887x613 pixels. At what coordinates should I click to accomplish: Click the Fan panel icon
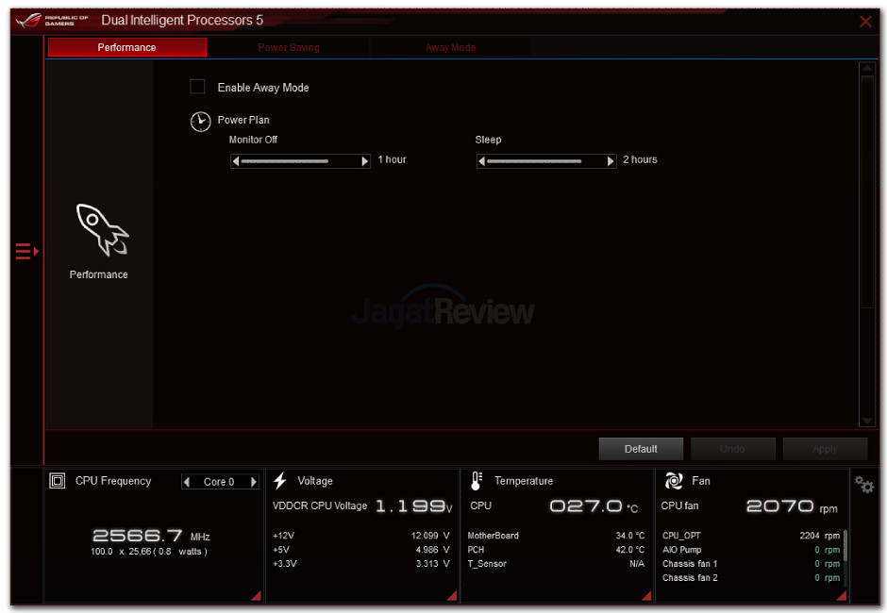click(674, 481)
